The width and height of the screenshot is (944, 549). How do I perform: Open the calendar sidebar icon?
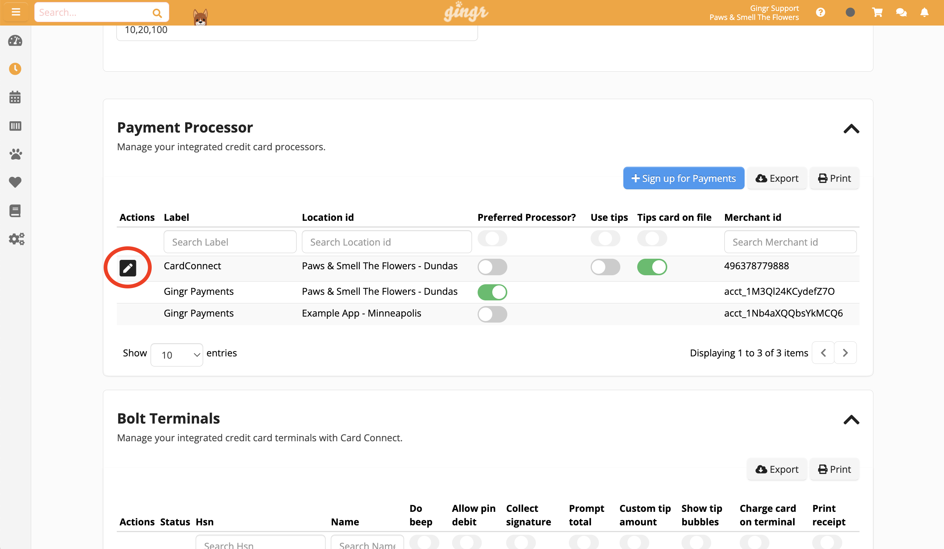[15, 97]
